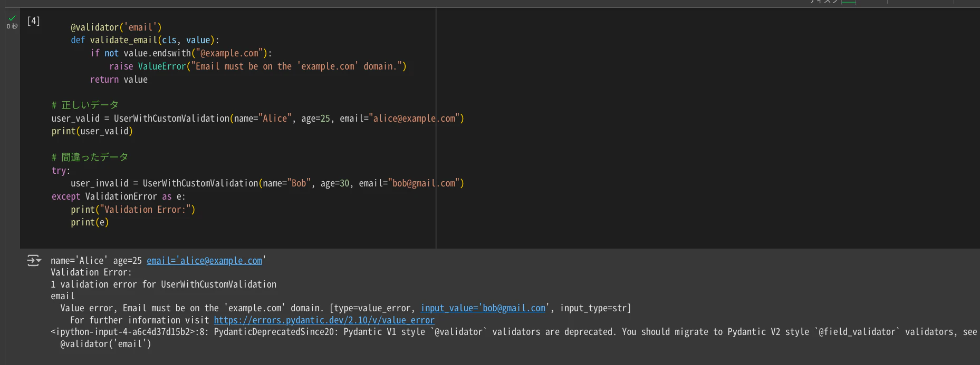This screenshot has width=980, height=365.
Task: Click the "Validation Error:" line in the output
Action: pyautogui.click(x=91, y=272)
